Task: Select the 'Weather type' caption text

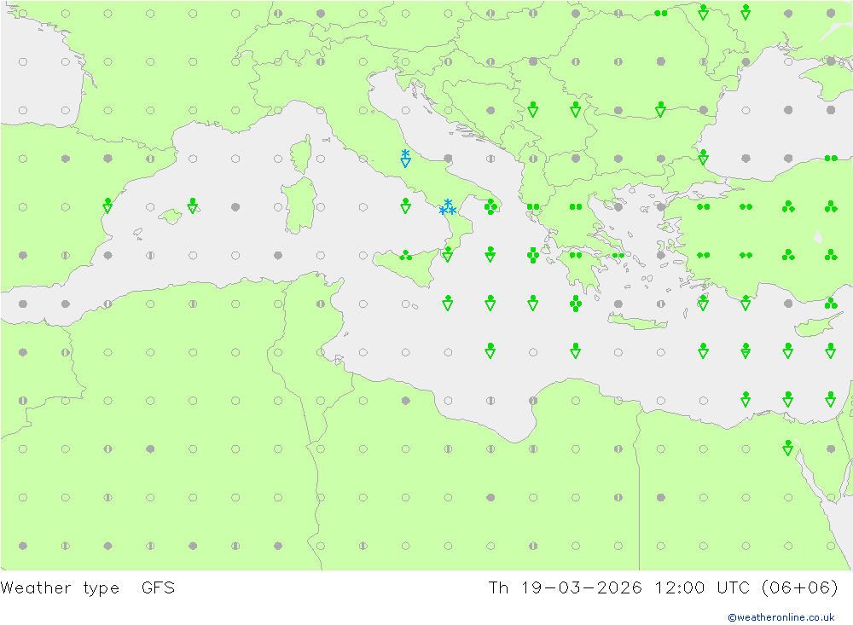Action: click(x=60, y=588)
